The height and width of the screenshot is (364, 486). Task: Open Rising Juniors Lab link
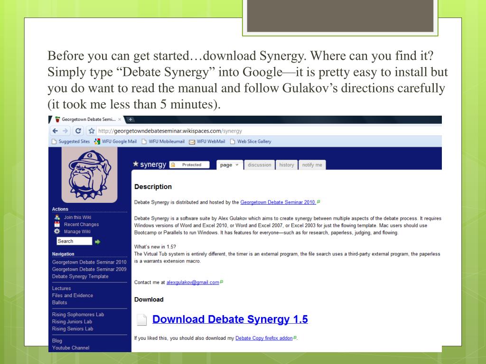72,322
